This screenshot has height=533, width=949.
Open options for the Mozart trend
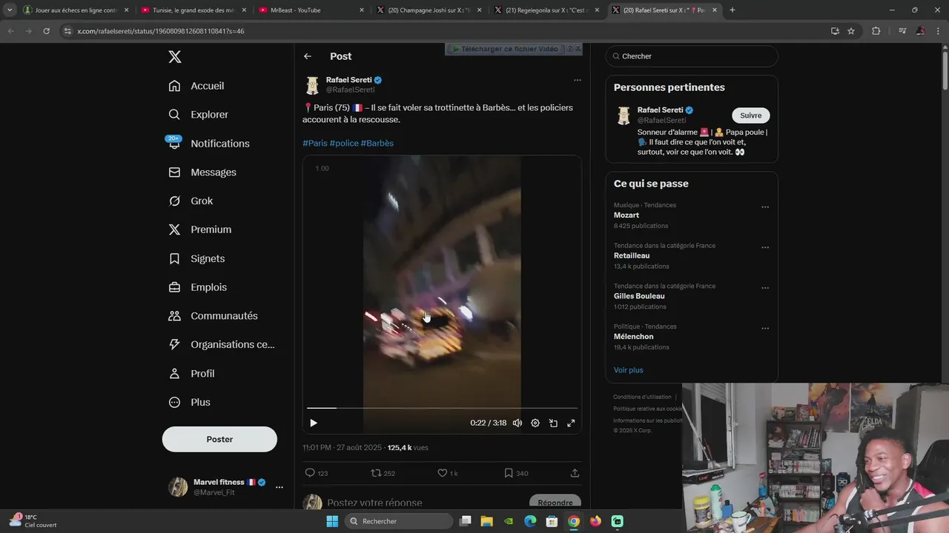tap(765, 207)
